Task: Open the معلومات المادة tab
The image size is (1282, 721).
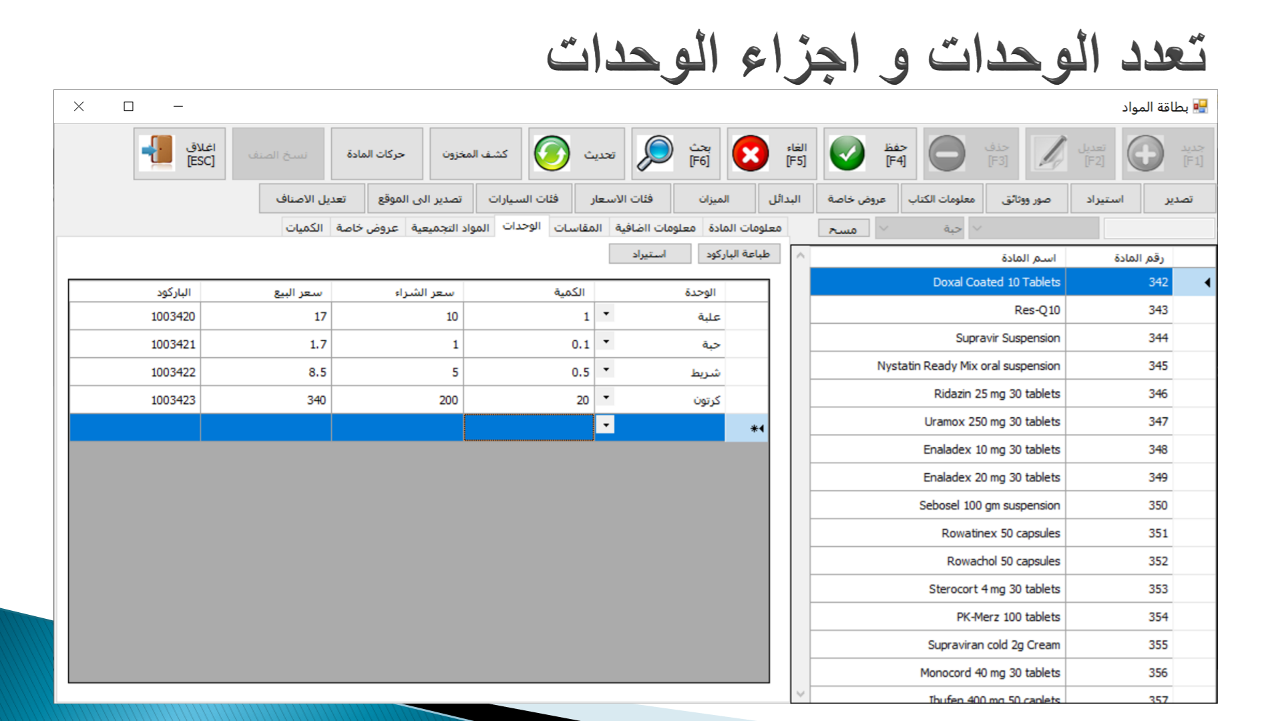Action: point(744,228)
